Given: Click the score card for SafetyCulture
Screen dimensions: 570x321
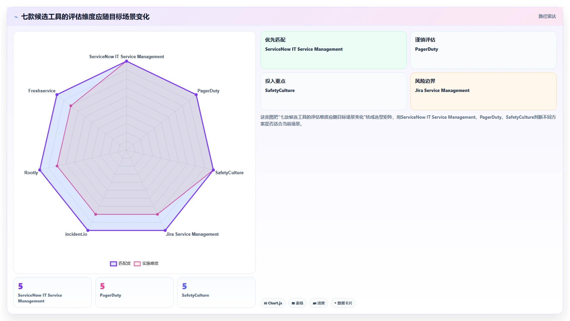Looking at the screenshot, I should pos(216,292).
